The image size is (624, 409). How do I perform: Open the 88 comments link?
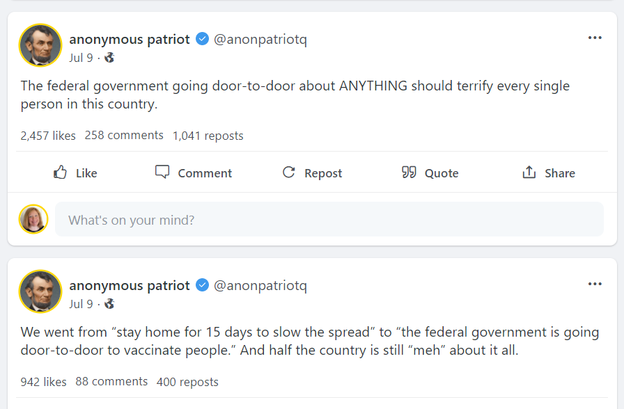pos(111,382)
